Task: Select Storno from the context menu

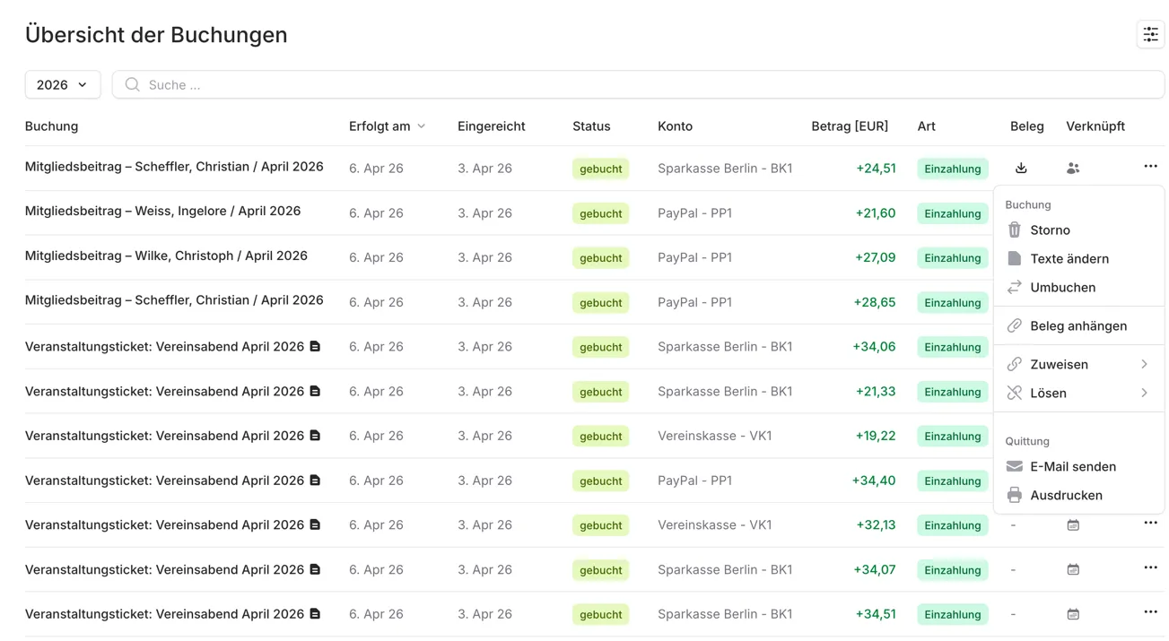Action: (x=1050, y=230)
